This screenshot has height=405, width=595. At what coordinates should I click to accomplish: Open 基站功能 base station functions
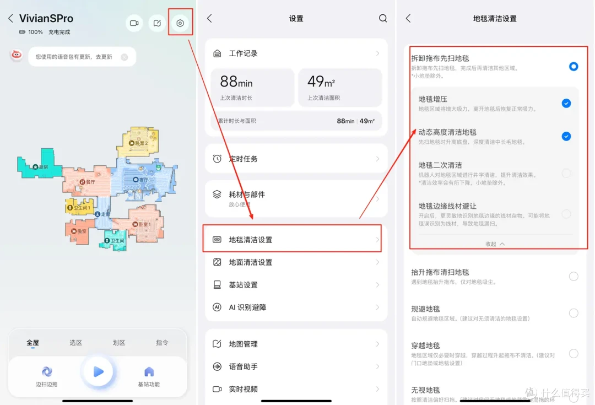pyautogui.click(x=149, y=376)
